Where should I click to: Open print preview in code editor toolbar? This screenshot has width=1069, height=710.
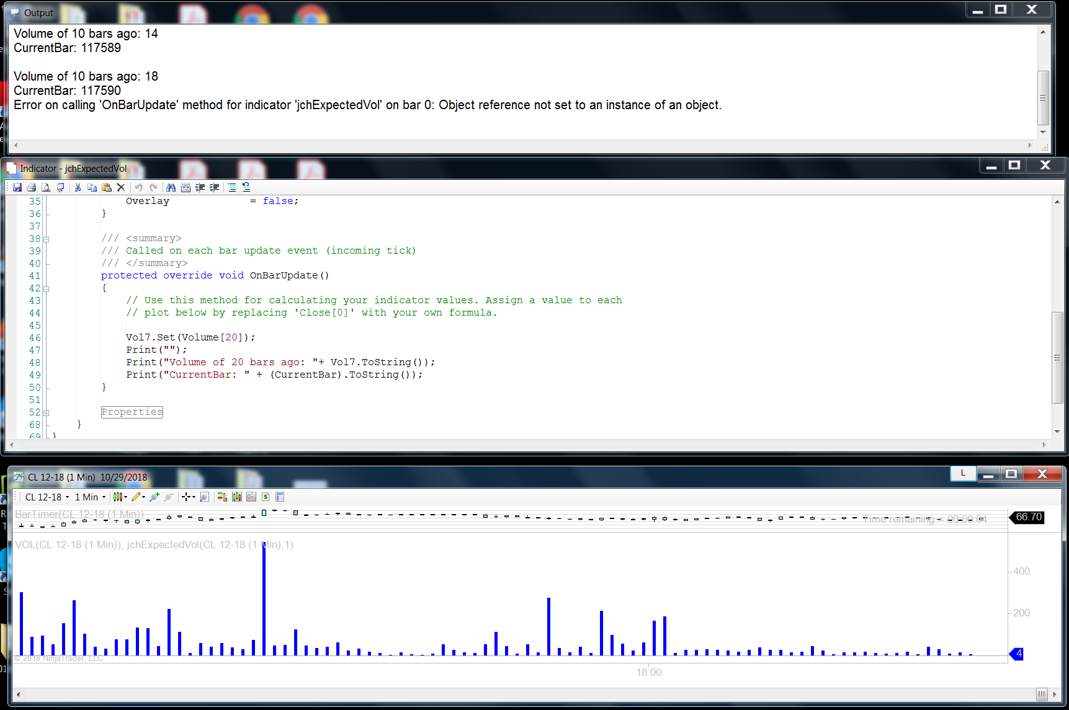tap(46, 187)
